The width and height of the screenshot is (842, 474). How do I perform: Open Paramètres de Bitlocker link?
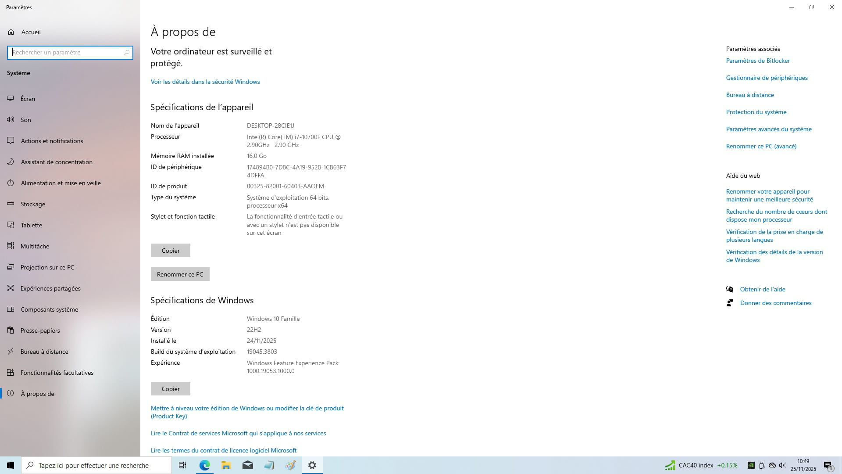pos(758,61)
